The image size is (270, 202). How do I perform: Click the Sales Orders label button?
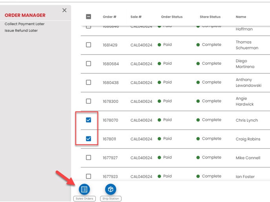click(x=84, y=199)
